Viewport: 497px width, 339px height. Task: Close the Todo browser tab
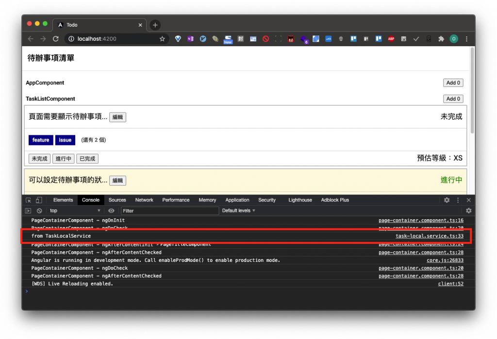(140, 25)
